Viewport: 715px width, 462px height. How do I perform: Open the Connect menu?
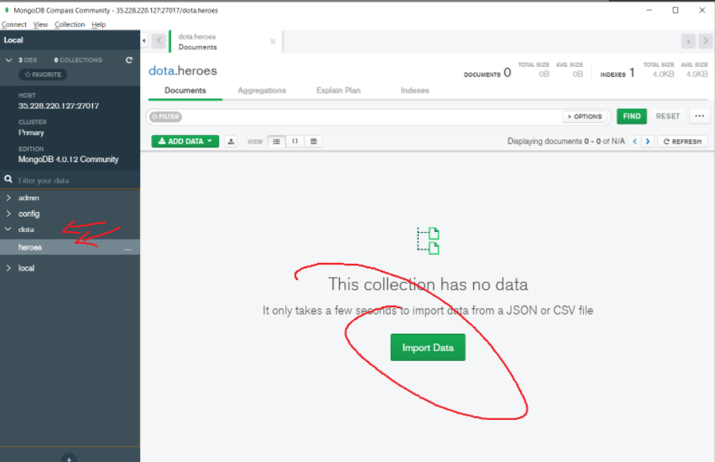(x=14, y=24)
